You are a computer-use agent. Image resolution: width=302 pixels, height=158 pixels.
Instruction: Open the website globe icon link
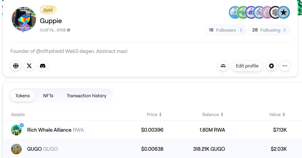pos(16,66)
